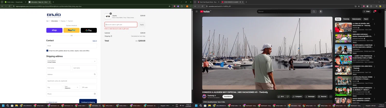Show more filter chips with right arrow

373,19
